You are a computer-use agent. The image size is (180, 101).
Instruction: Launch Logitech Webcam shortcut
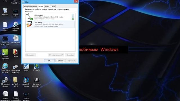tap(16, 27)
